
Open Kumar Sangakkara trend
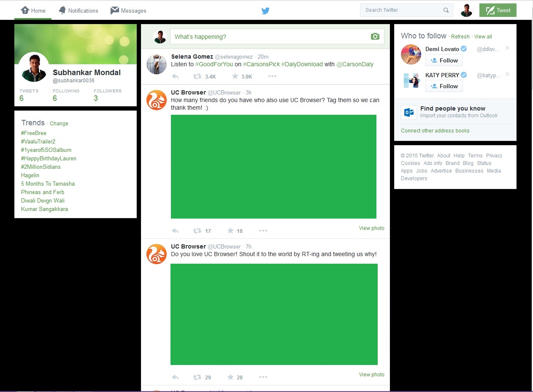[x=45, y=209]
